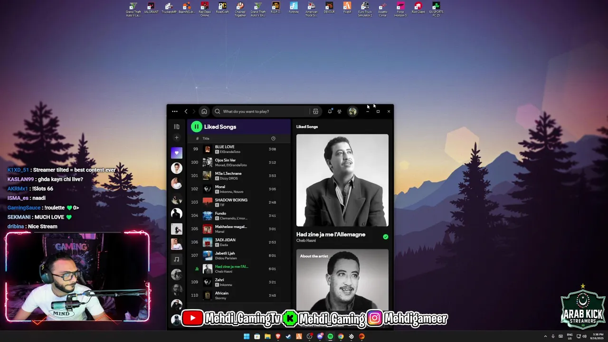Select the track Africain by Stormy
This screenshot has height=342, width=608.
(x=238, y=295)
